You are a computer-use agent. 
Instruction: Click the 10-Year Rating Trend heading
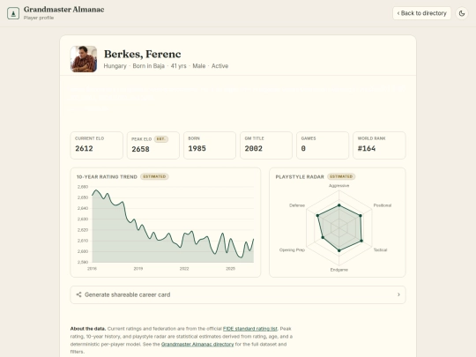pyautogui.click(x=107, y=176)
